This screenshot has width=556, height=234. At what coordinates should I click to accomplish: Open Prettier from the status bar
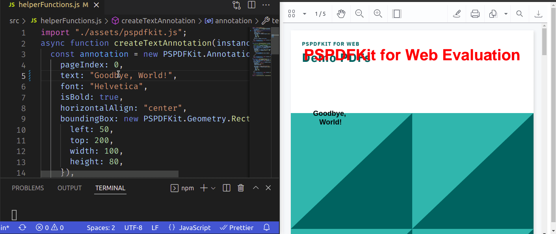point(237,228)
